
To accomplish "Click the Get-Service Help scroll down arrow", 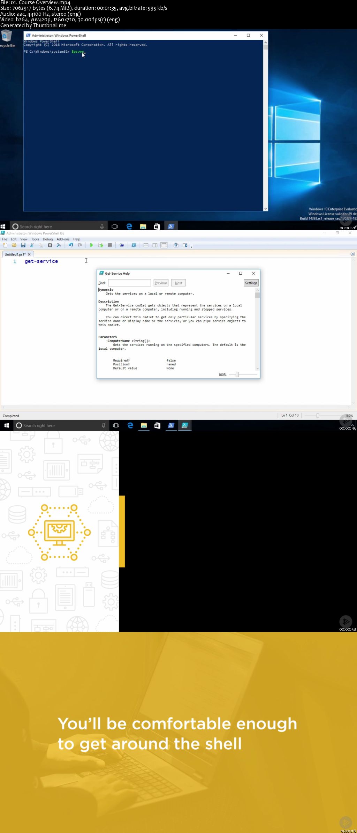I will (x=258, y=368).
